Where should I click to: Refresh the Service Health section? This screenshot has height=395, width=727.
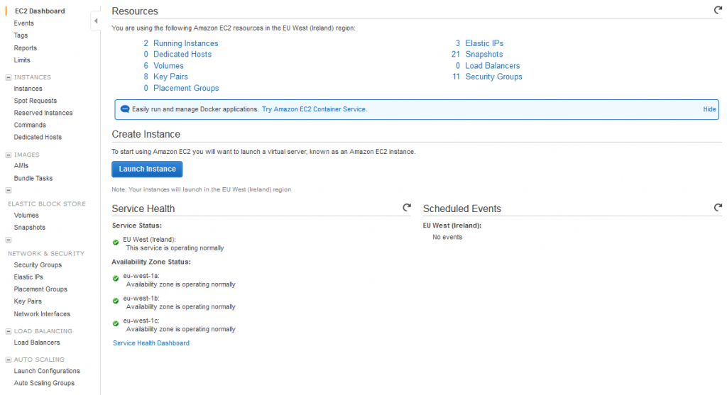[407, 208]
